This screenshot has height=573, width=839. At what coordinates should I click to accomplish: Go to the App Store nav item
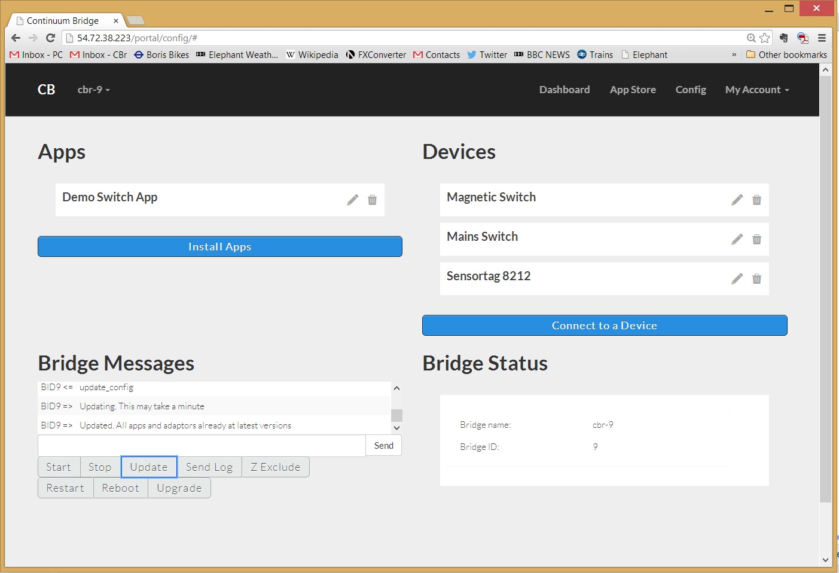(633, 90)
